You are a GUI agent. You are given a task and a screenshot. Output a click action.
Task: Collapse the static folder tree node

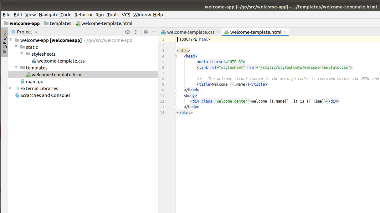click(x=16, y=47)
